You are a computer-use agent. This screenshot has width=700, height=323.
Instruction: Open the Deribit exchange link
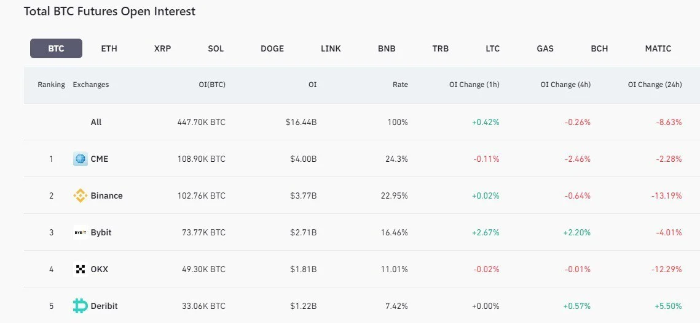(x=104, y=306)
